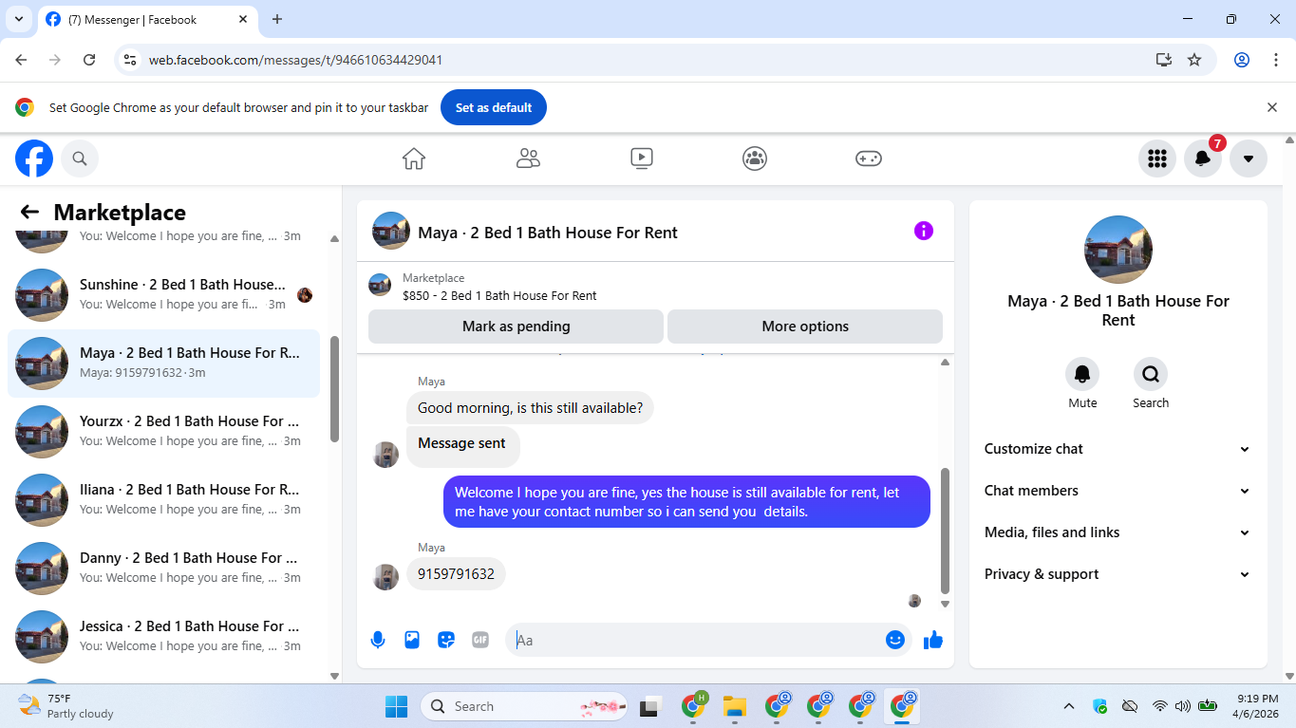The width and height of the screenshot is (1296, 728).
Task: Open the Groups icon in top navigation
Action: pos(755,159)
